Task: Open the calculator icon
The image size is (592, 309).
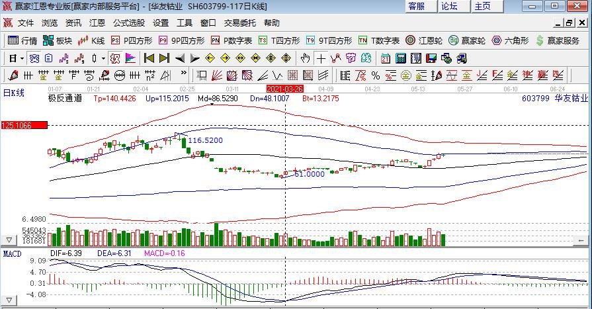Action: tap(401, 58)
